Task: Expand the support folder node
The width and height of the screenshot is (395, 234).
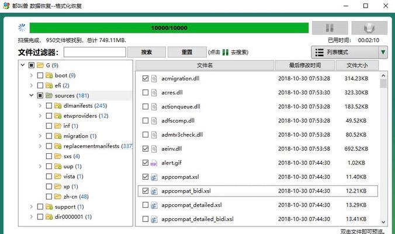Action: [x=31, y=207]
